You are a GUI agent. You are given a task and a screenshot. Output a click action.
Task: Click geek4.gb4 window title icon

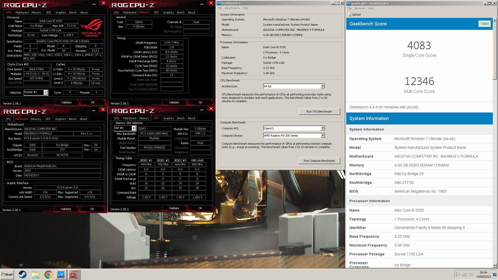click(349, 3)
